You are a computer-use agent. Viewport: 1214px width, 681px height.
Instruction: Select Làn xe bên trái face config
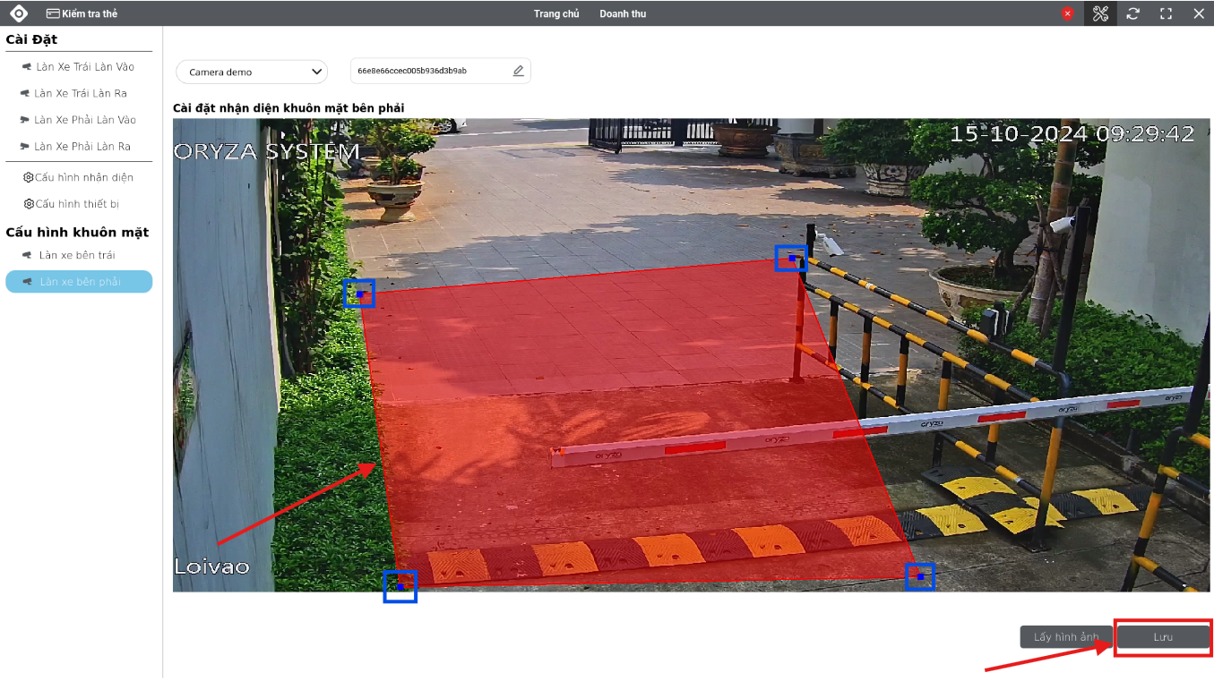point(69,255)
